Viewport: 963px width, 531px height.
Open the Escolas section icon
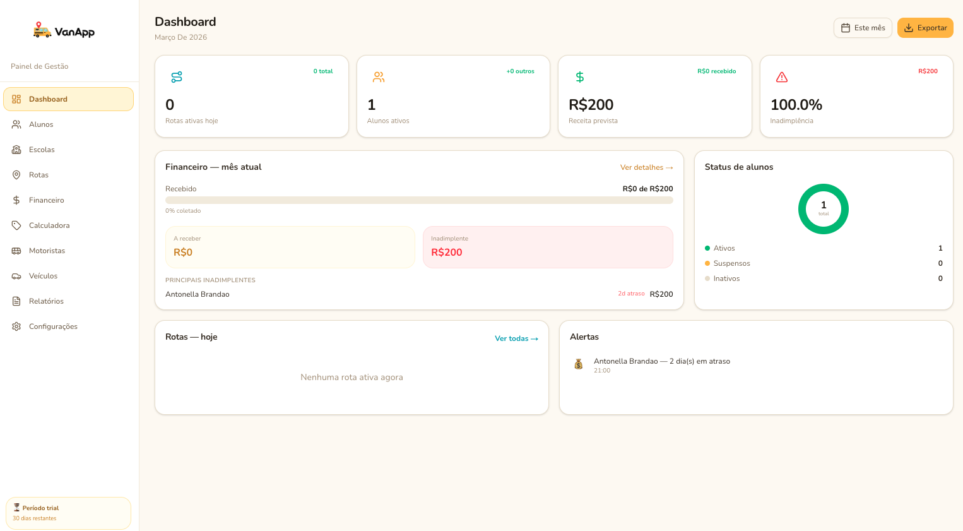(16, 150)
